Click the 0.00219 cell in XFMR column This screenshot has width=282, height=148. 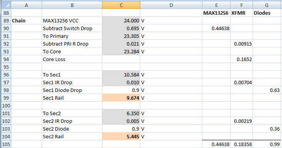tap(242, 121)
